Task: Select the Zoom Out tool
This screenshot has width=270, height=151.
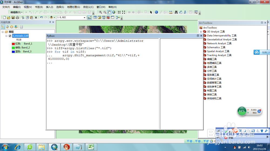Action: [105, 12]
